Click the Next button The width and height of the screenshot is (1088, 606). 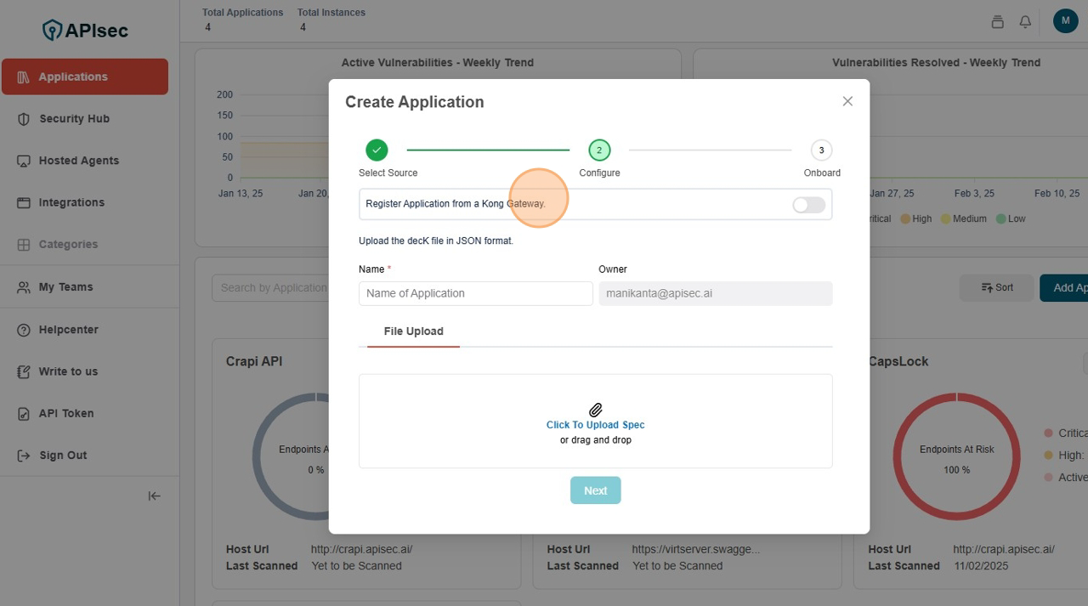tap(595, 490)
